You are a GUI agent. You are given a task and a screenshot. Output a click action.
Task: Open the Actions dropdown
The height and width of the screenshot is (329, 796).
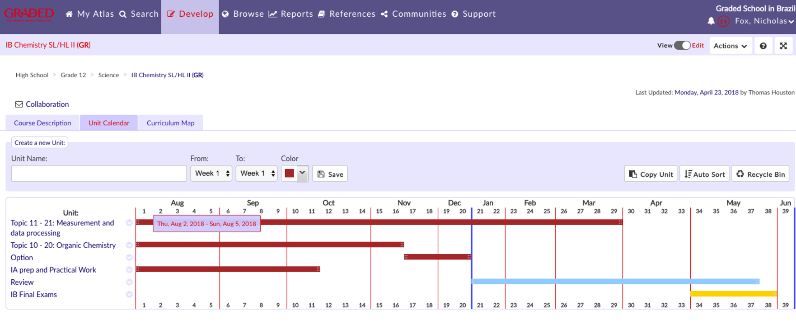click(x=730, y=46)
